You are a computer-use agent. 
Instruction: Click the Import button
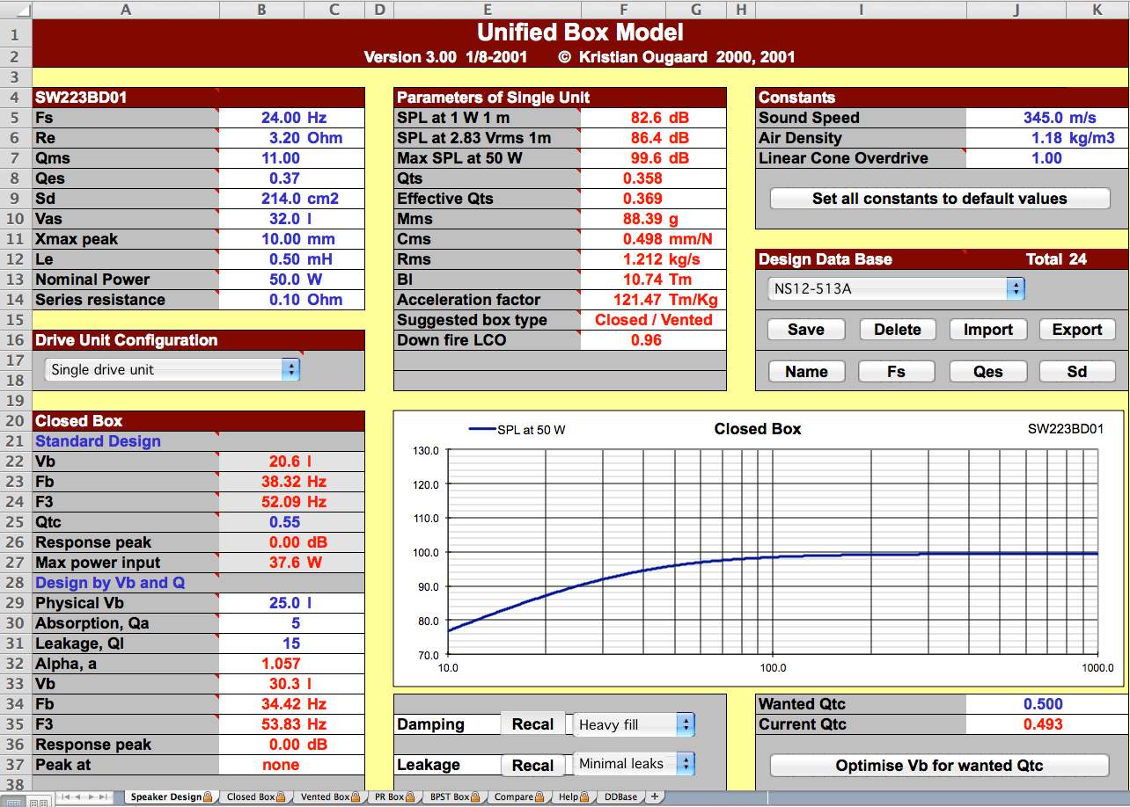pyautogui.click(x=988, y=330)
